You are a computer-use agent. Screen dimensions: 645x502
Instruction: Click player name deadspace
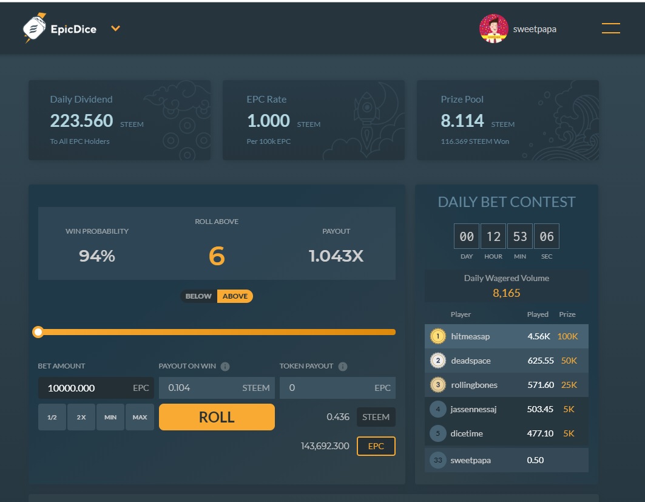(471, 361)
